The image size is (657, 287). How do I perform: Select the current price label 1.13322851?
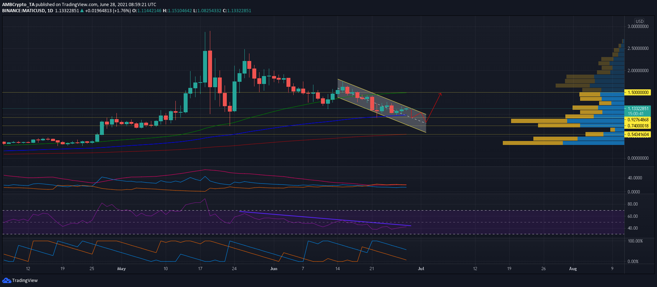pos(638,108)
